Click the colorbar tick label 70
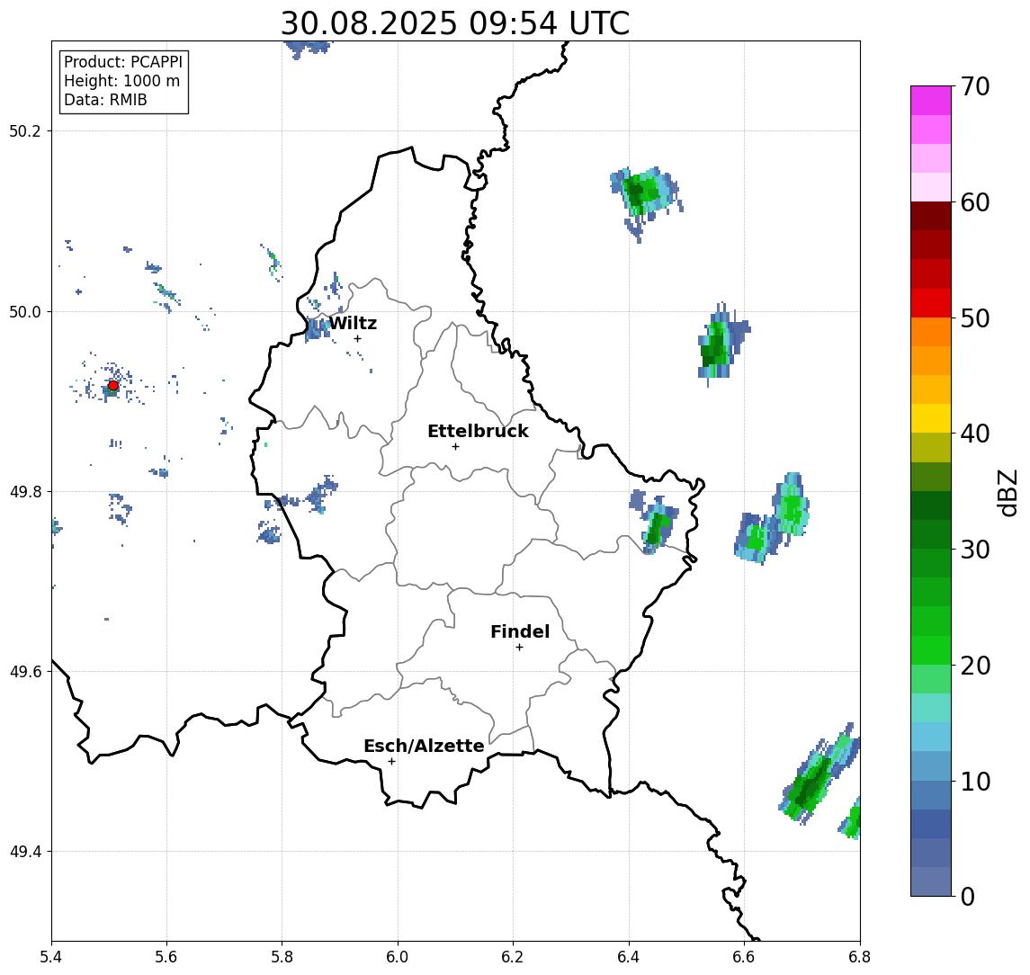1030x975 pixels. [x=974, y=86]
